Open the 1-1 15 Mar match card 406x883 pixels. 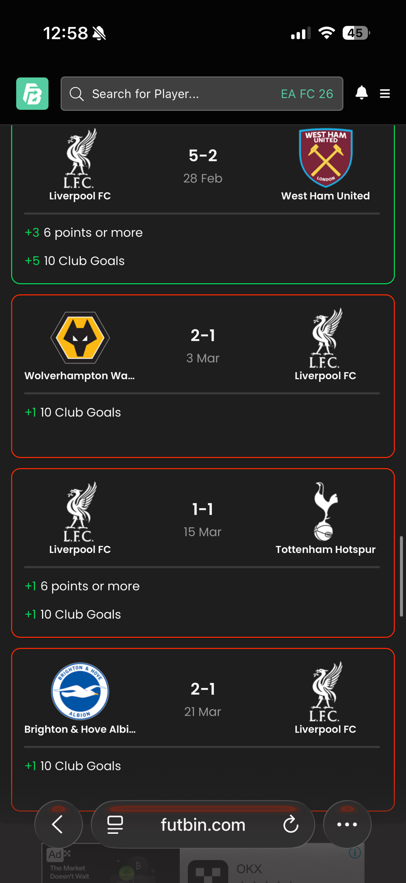tap(203, 553)
